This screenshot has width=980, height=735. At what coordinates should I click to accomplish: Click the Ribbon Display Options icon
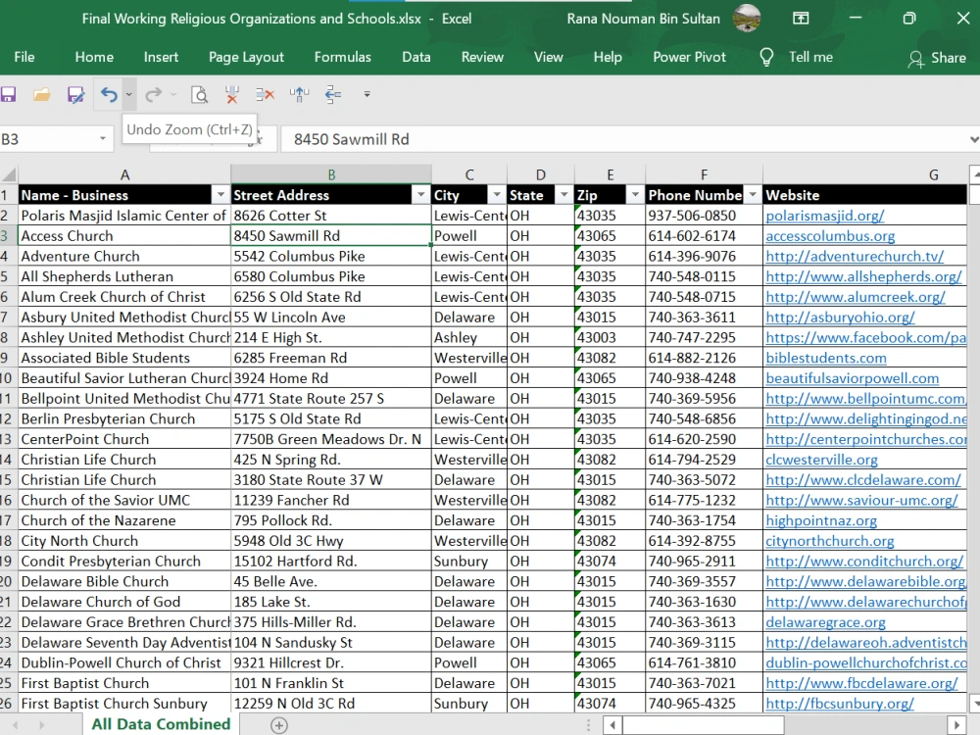click(801, 18)
